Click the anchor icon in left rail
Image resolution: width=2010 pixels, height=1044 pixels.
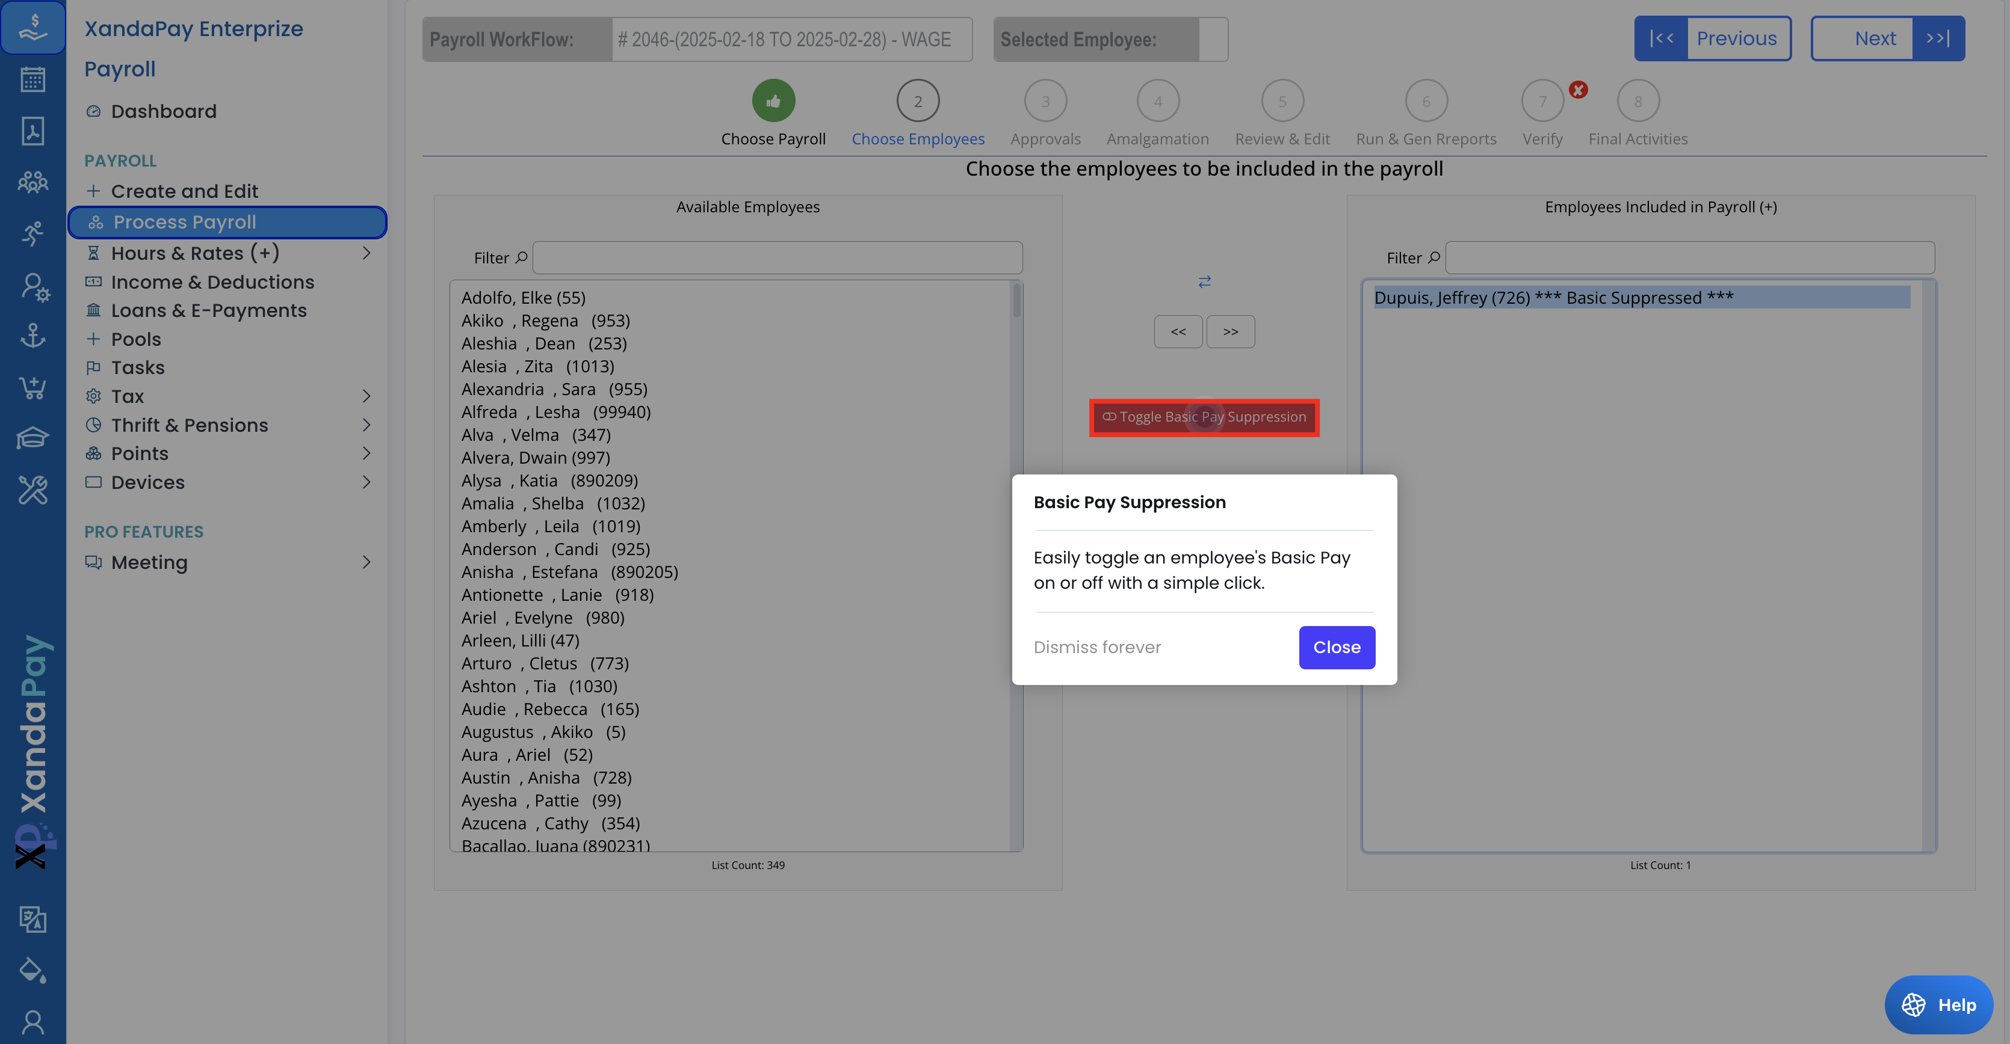tap(32, 336)
